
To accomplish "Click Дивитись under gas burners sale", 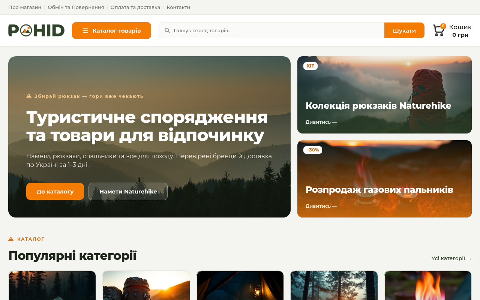I will (x=321, y=206).
